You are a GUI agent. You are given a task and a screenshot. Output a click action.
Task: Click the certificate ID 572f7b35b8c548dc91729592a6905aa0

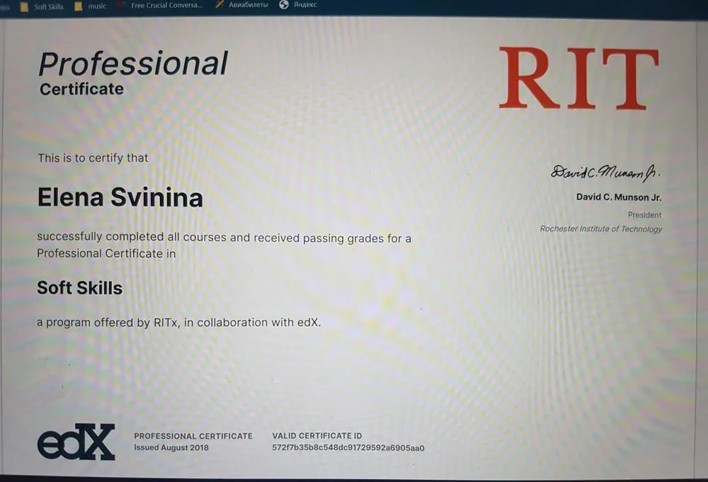[348, 448]
